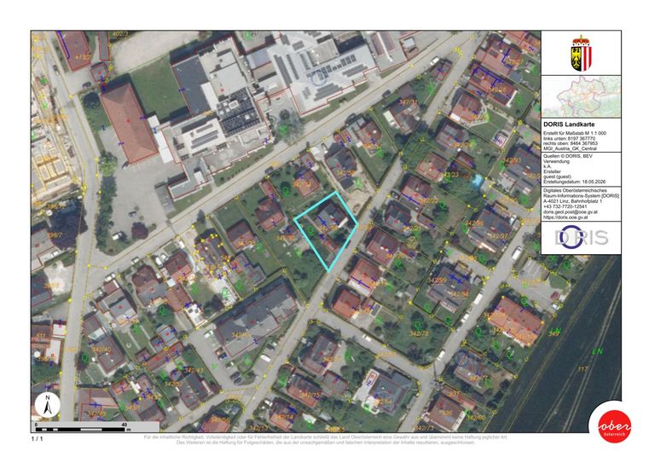Viewport: 655px width, 463px height.
Task: Click the page number '1 / 1'
Action: 37,439
